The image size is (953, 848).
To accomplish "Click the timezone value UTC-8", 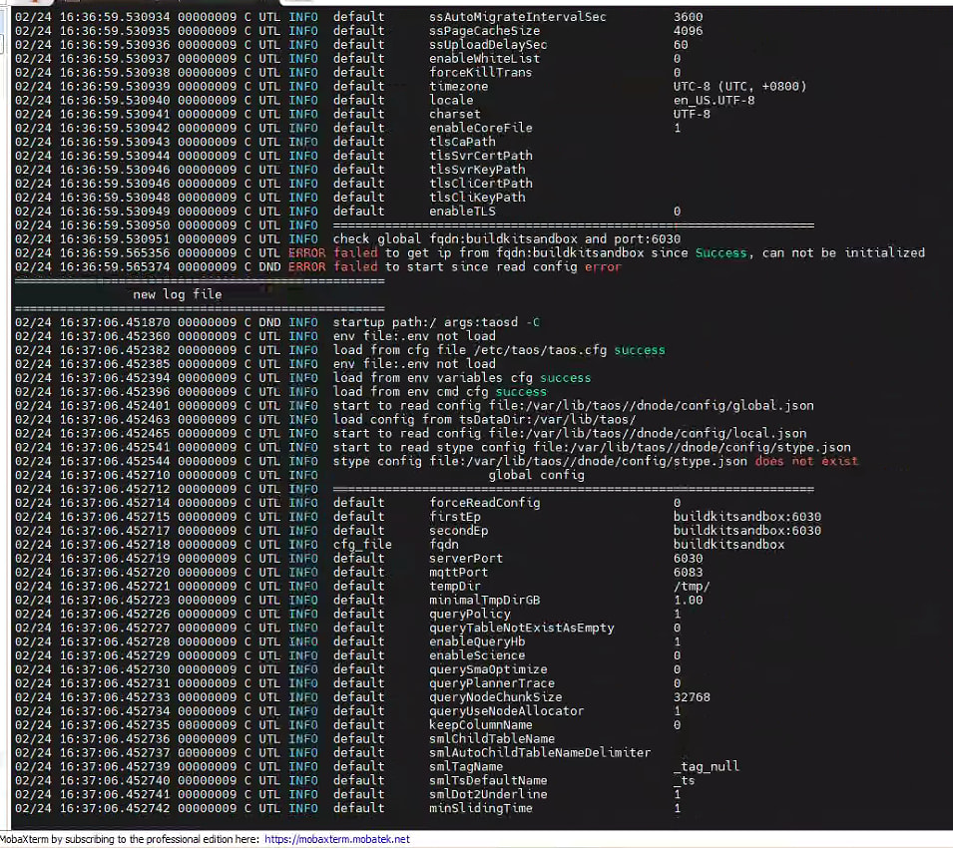I will point(739,86).
